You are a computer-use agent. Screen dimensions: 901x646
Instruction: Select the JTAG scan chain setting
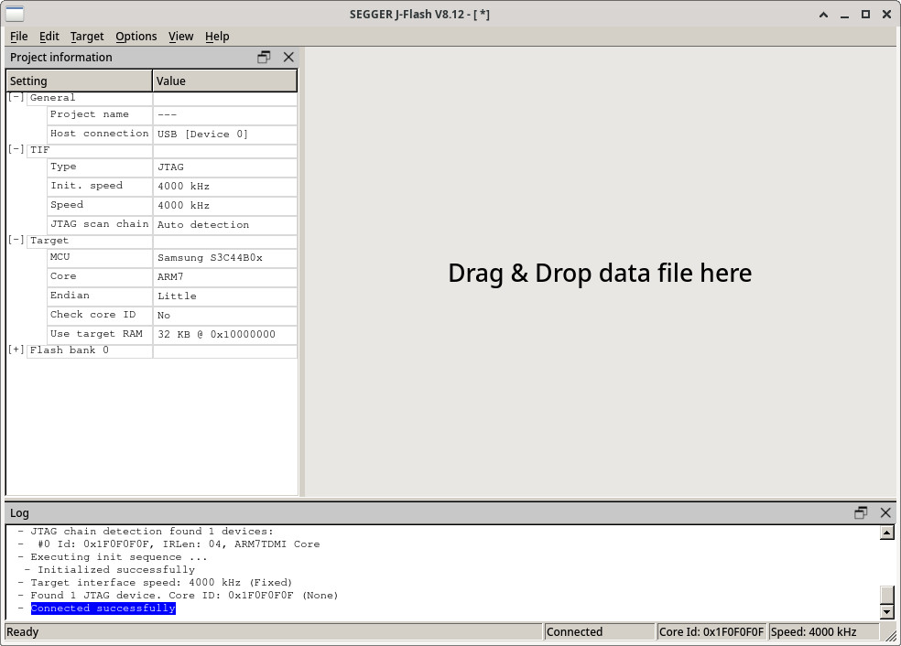click(x=100, y=224)
